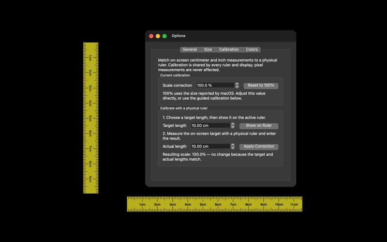This screenshot has width=387, height=242.
Task: Click the Apply Correction button
Action: click(259, 147)
